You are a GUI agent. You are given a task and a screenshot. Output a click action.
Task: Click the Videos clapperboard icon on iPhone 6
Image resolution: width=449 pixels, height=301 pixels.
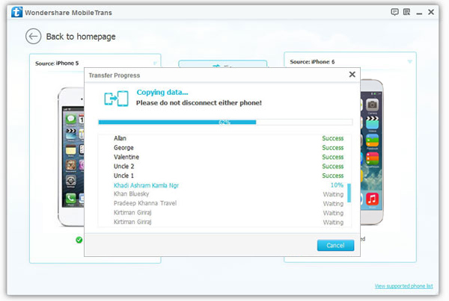372,122
